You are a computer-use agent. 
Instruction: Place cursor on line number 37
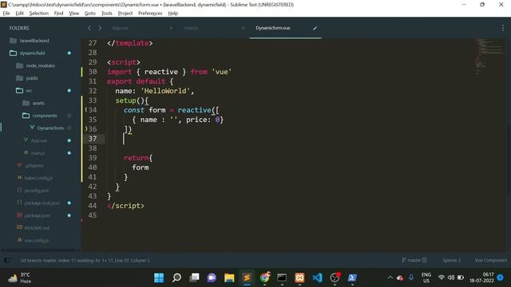coord(93,139)
